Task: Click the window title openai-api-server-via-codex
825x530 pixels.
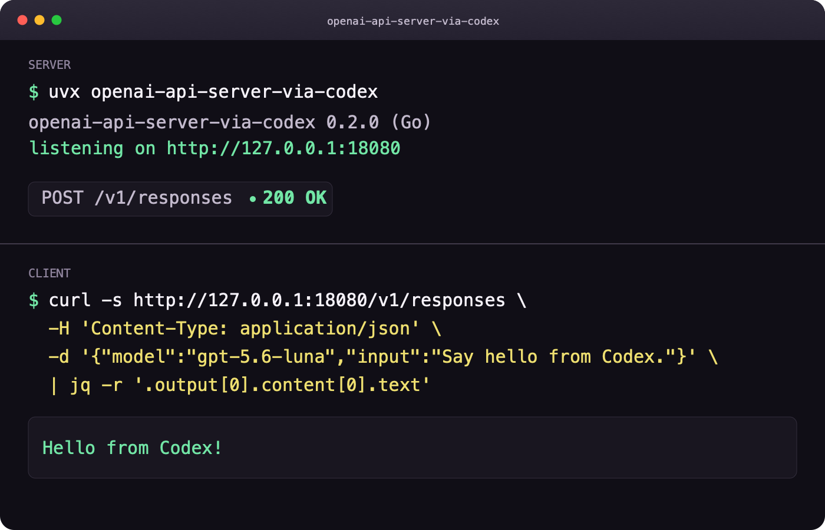Action: [x=413, y=21]
